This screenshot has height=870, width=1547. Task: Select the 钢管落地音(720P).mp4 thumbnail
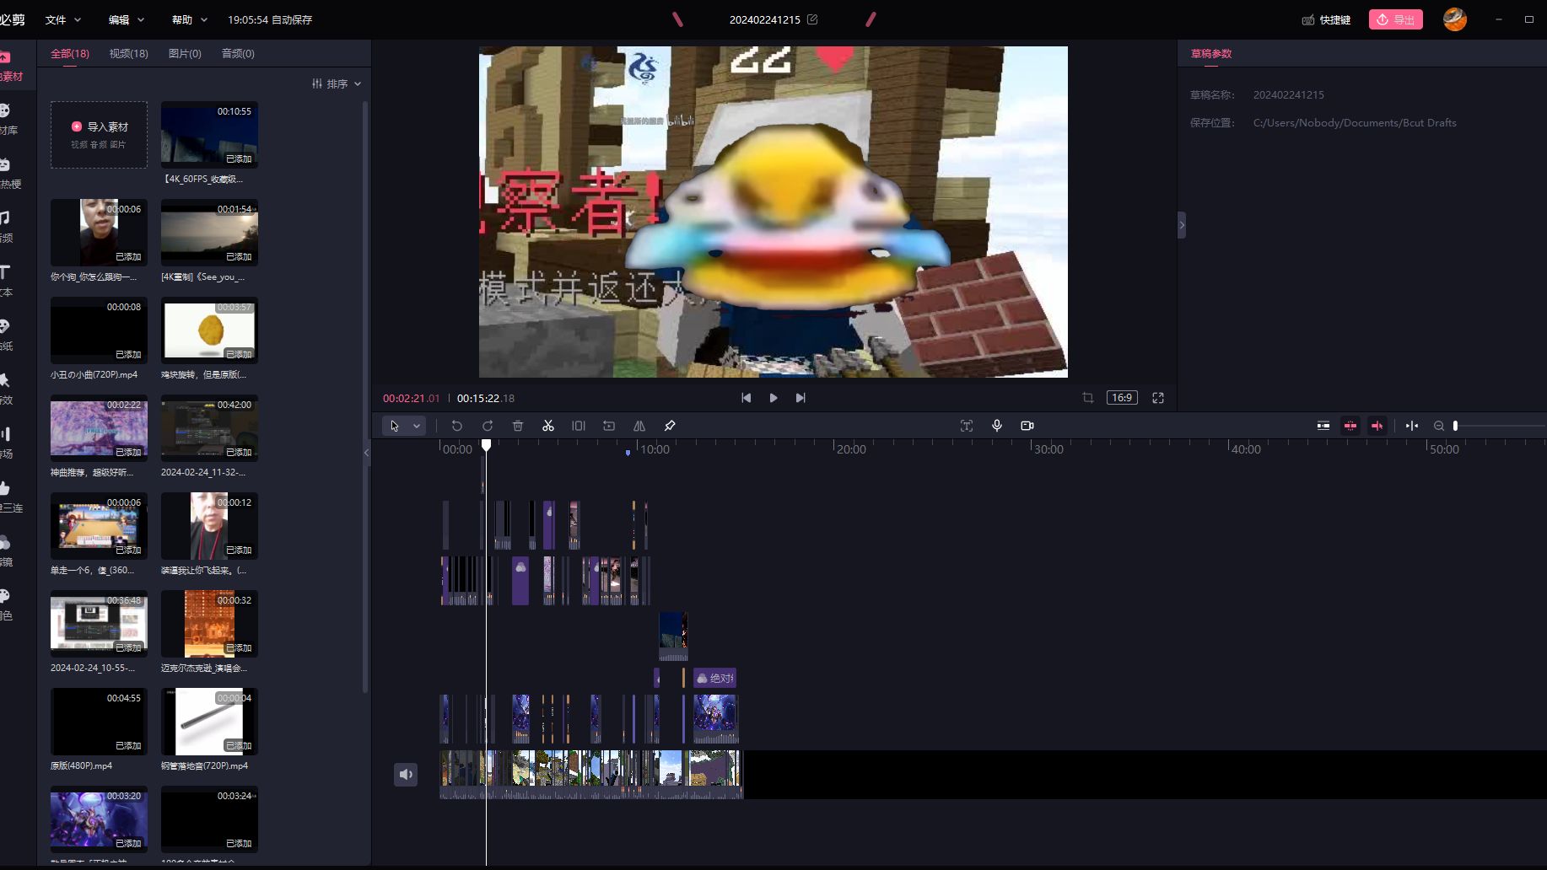click(x=209, y=722)
